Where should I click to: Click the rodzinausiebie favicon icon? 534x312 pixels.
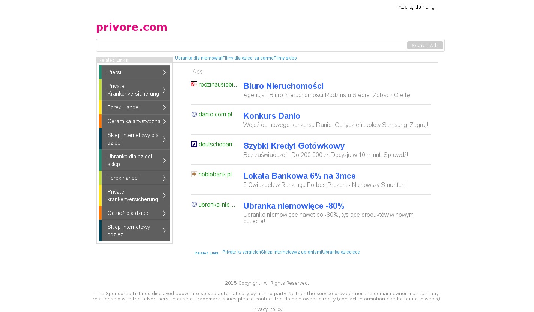(194, 85)
